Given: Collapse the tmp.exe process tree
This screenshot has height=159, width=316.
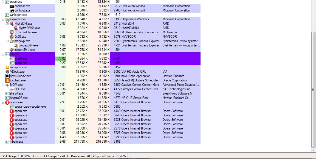Looking at the screenshot, I should click(x=3, y=54).
